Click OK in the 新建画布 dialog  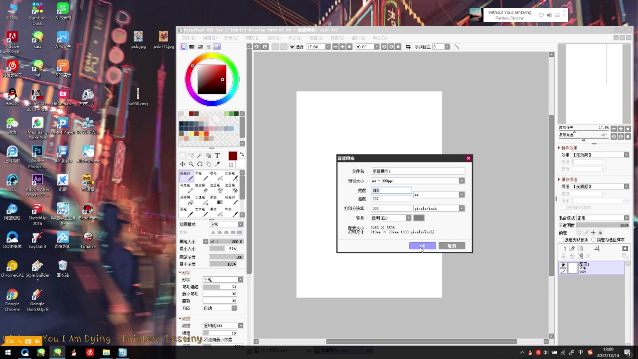423,246
